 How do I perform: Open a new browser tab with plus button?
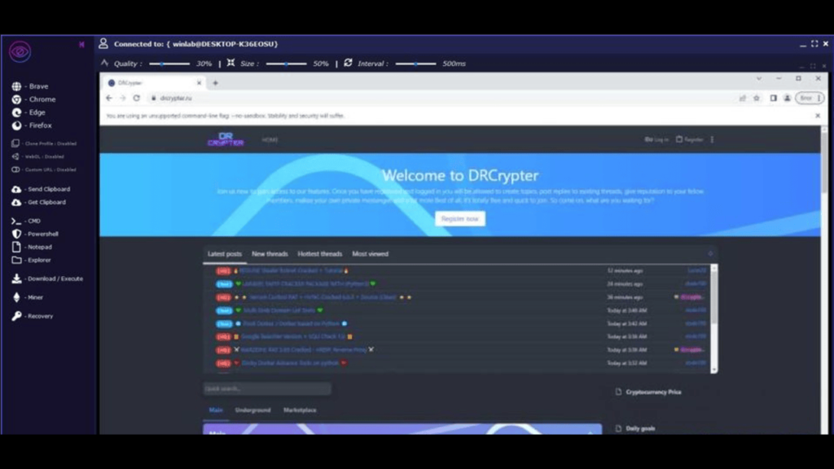pyautogui.click(x=215, y=83)
